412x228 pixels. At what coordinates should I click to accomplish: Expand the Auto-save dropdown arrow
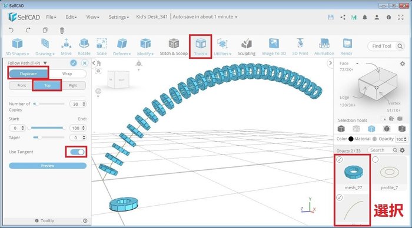tap(236, 17)
